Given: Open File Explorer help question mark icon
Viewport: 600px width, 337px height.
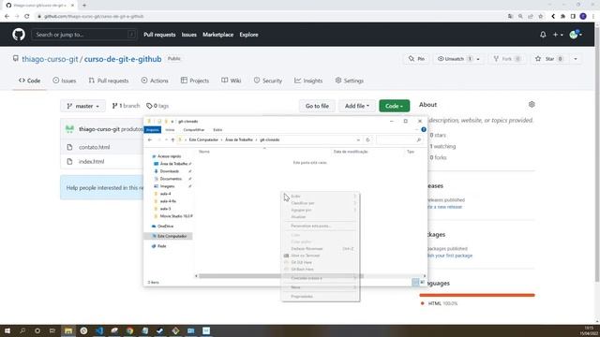Looking at the screenshot, I should click(424, 129).
